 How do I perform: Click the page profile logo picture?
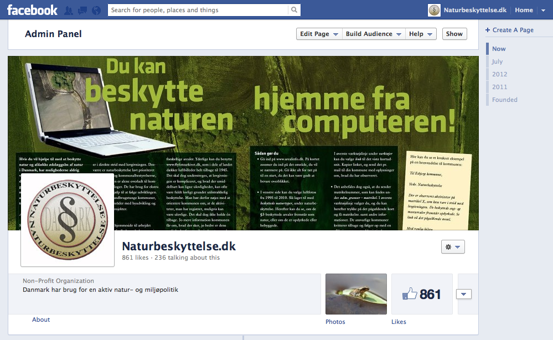[68, 220]
